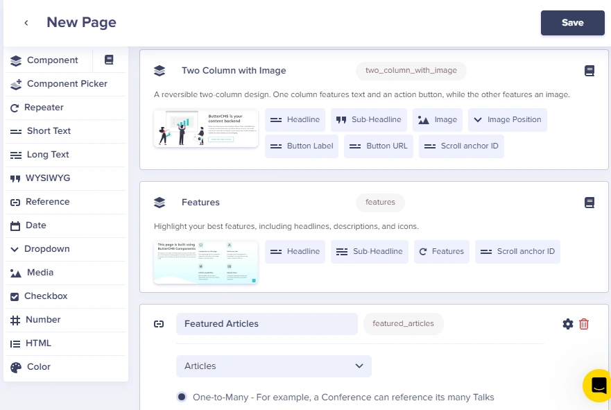Viewport: 611px width, 410px height.
Task: Add a Checkbox field type
Action: (x=66, y=296)
